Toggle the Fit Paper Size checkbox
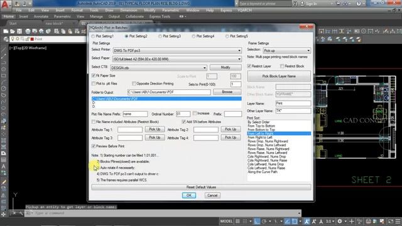Viewport: 402px width, 226px height. [x=94, y=75]
